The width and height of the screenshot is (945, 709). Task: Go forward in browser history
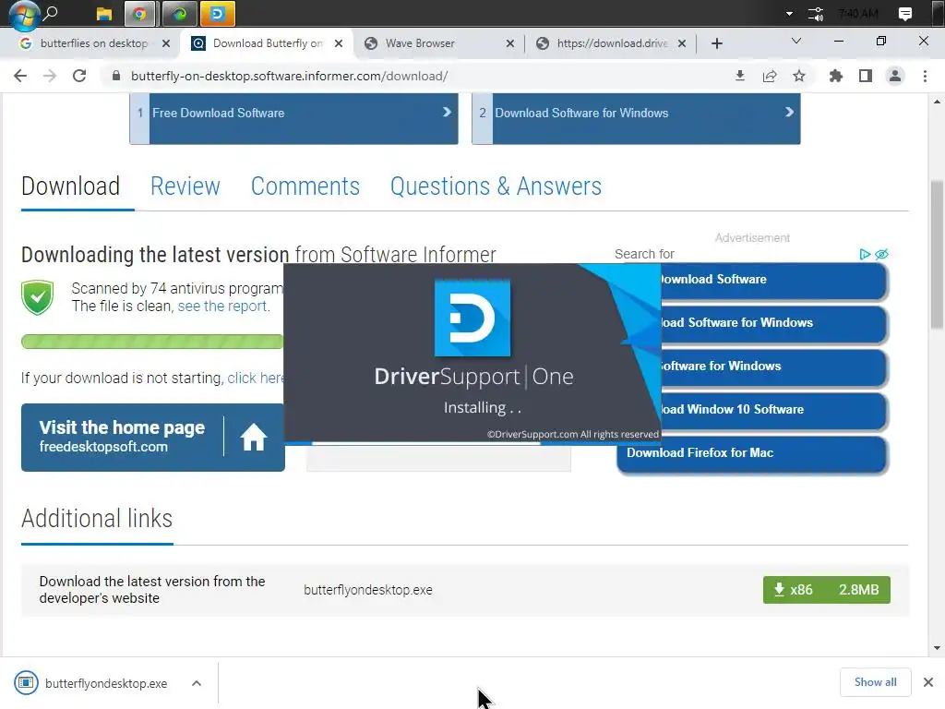pos(50,76)
